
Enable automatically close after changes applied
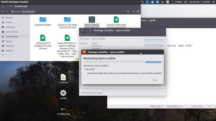[x=85, y=73]
